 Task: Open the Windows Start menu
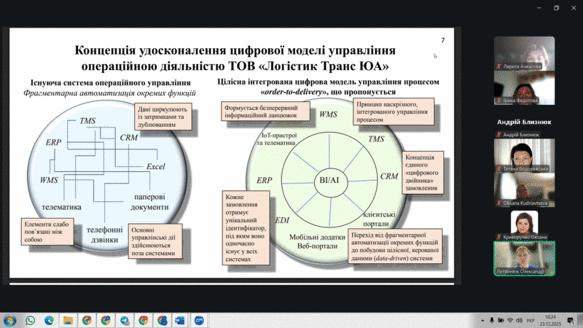(9, 320)
